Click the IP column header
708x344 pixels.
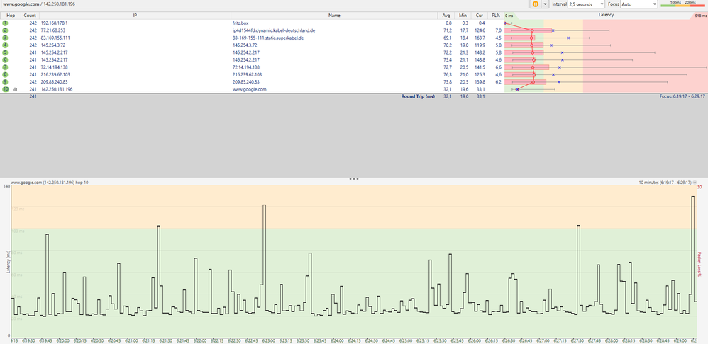coord(135,16)
